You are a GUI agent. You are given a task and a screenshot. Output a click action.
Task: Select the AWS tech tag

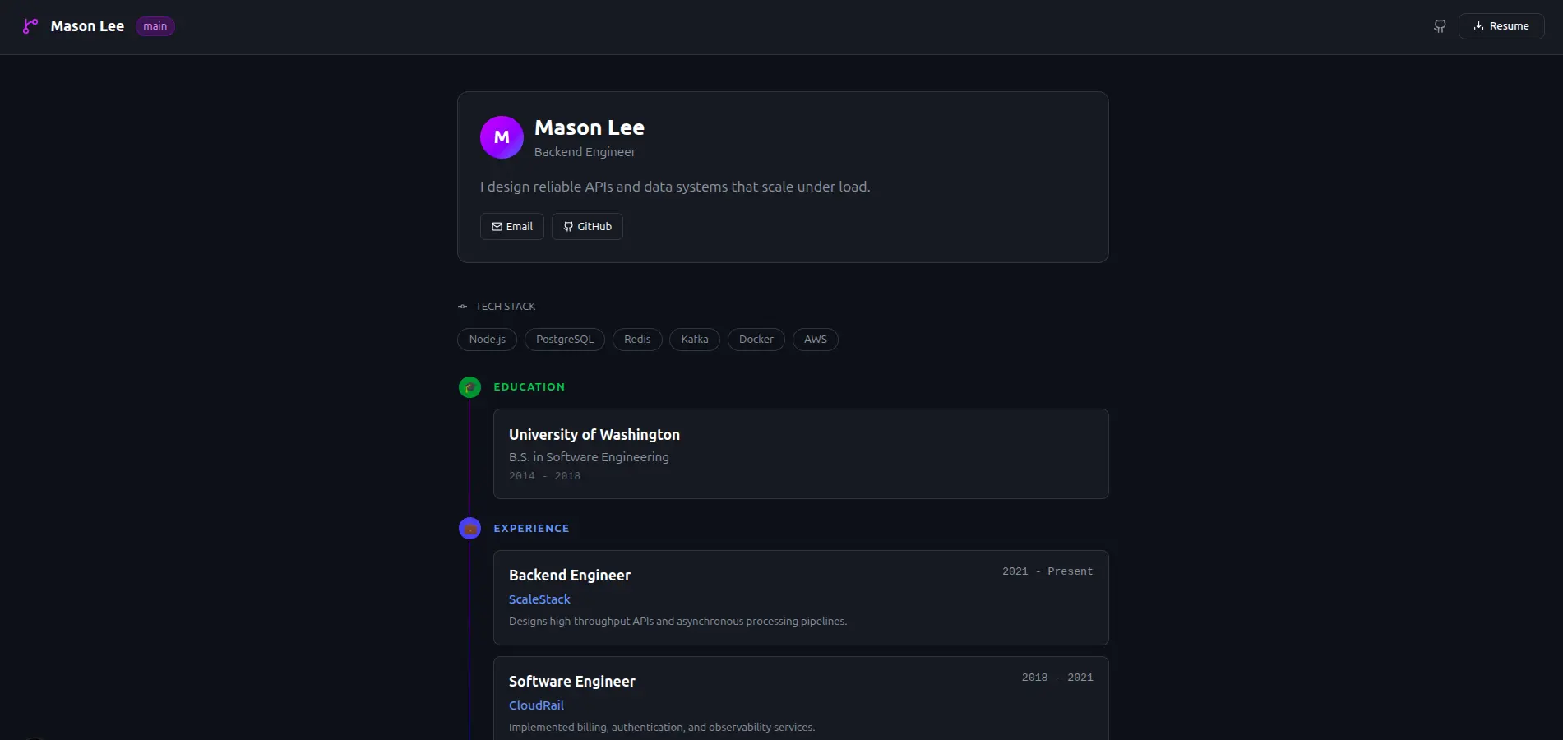815,340
